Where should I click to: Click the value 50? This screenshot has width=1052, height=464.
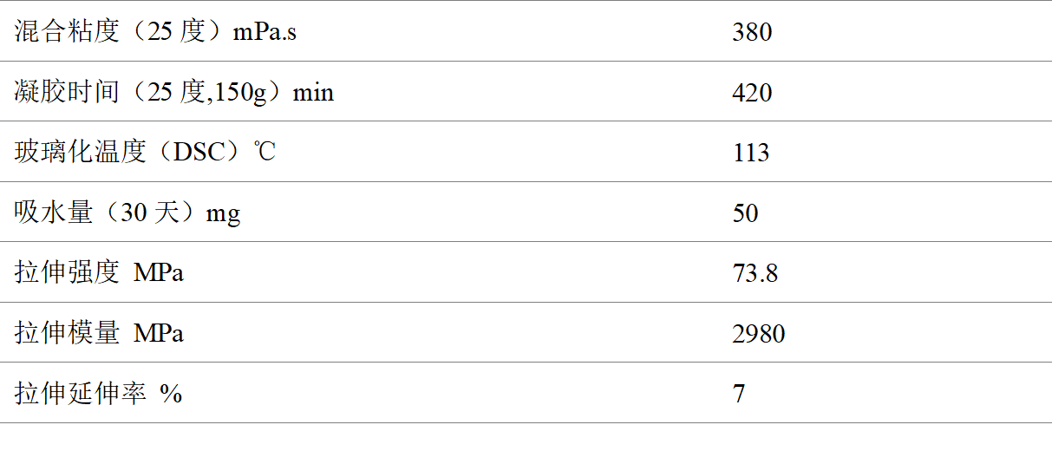(745, 212)
